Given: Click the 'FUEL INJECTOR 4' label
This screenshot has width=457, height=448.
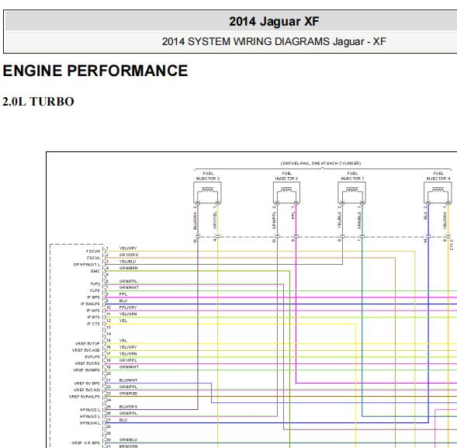Looking at the screenshot, I should (438, 176).
